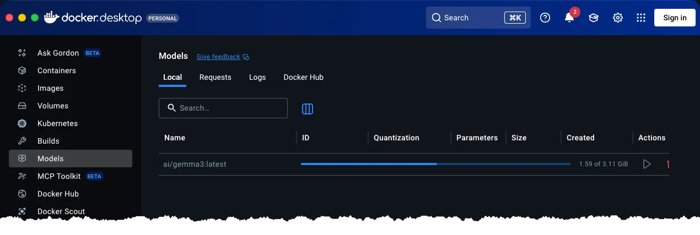
Task: Toggle the table columns view icon
Action: [x=308, y=109]
